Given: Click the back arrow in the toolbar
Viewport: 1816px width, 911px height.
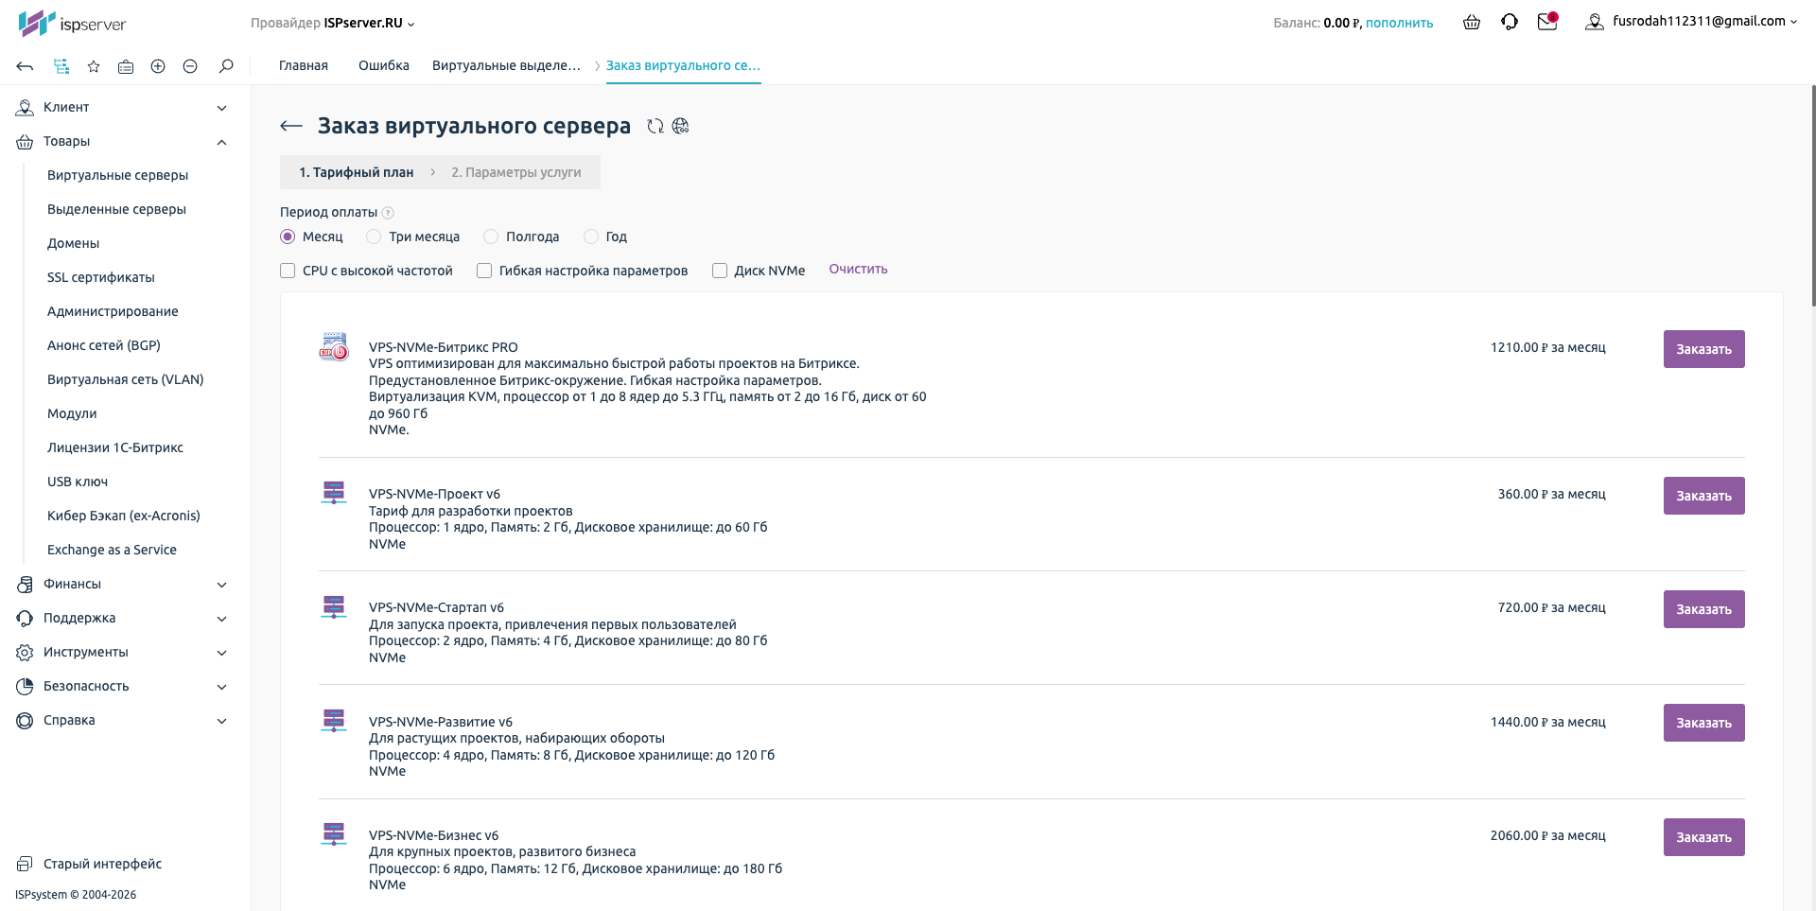Looking at the screenshot, I should coord(26,66).
